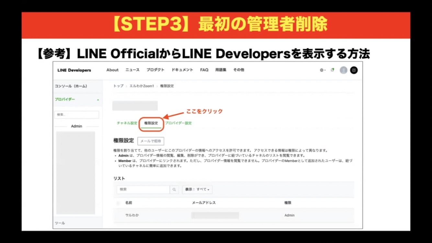Click the Admin role cell for サルわか
The height and width of the screenshot is (243, 432).
290,215
